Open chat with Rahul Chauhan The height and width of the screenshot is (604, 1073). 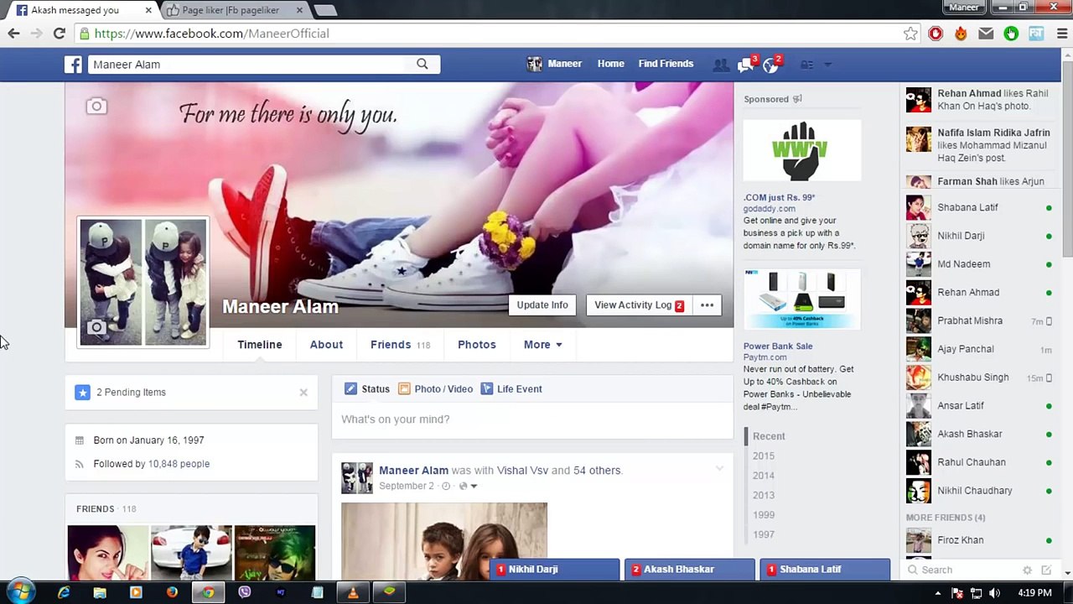pyautogui.click(x=980, y=462)
